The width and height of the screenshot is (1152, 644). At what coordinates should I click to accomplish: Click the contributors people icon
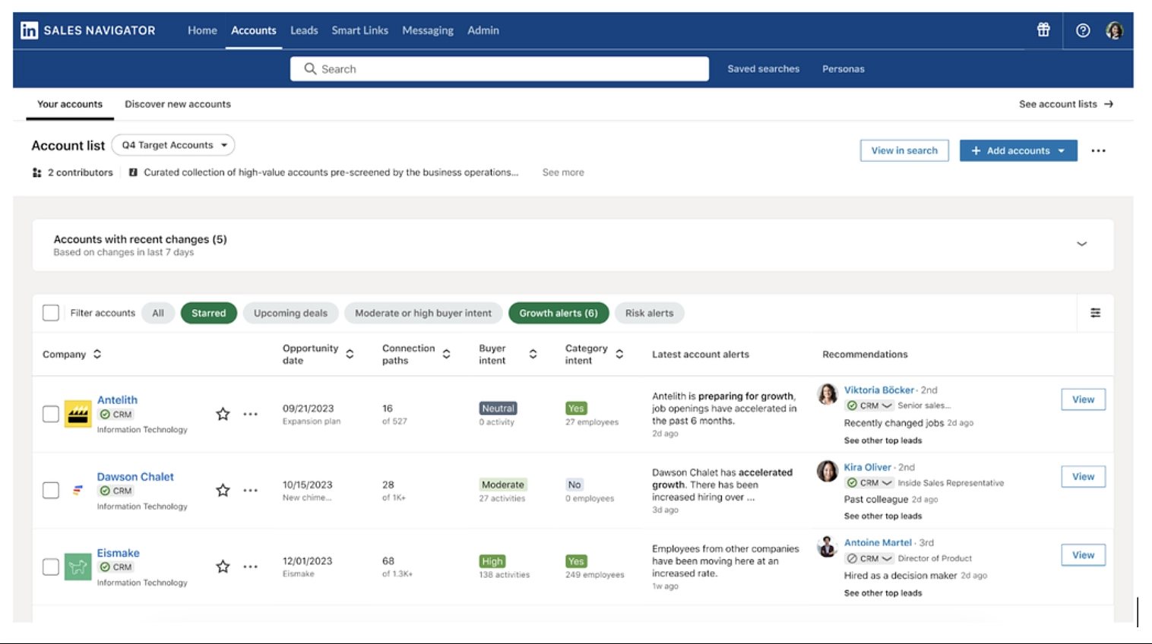[36, 172]
